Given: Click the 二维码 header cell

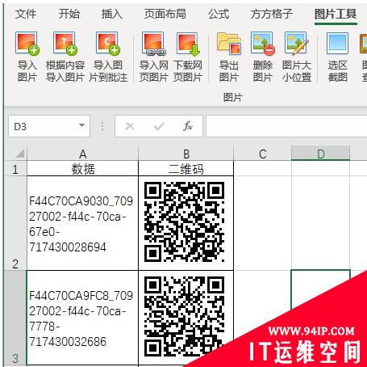Looking at the screenshot, I should [186, 169].
